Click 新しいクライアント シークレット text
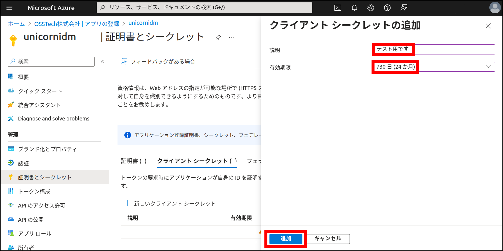Viewport: 503px width, 251px height. [175, 204]
